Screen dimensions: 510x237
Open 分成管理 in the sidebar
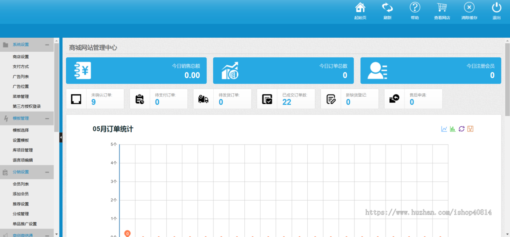(21, 214)
